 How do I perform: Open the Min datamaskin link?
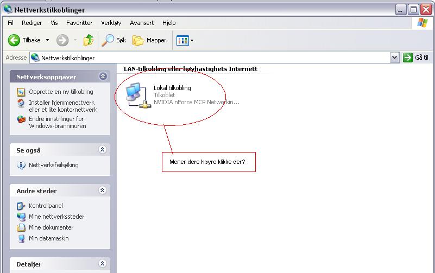(x=49, y=238)
